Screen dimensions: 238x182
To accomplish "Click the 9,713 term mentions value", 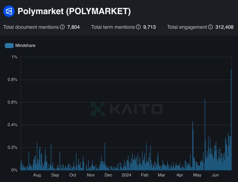I will pos(149,27).
